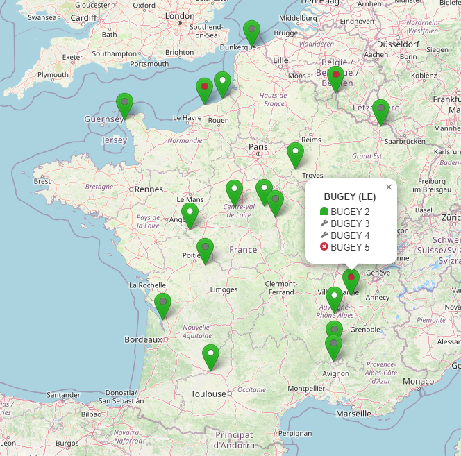
Task: Select the white-dot marker north of Toulouse
Action: point(211,357)
